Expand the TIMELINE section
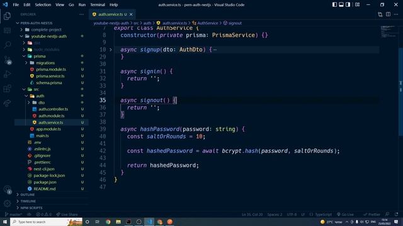Image resolution: width=403 pixels, height=226 pixels. tap(52, 202)
